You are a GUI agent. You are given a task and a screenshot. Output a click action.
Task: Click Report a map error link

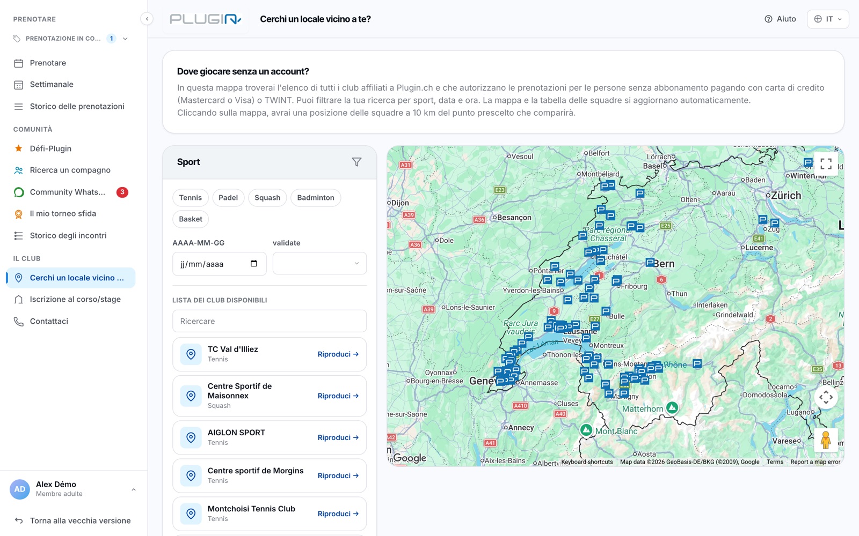click(815, 462)
